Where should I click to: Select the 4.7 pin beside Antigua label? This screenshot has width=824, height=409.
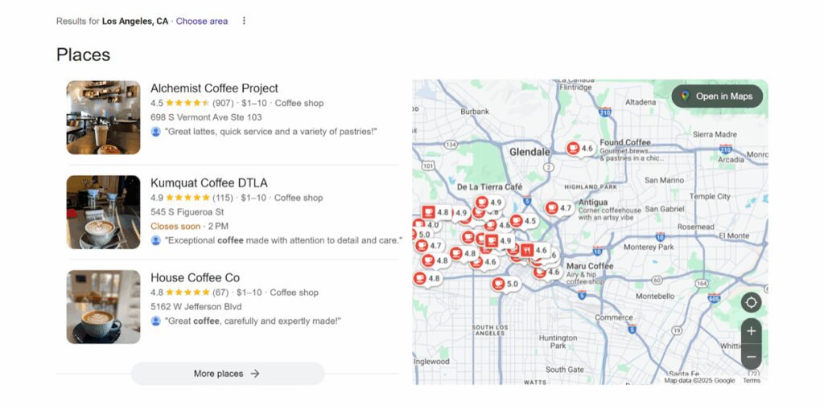558,208
